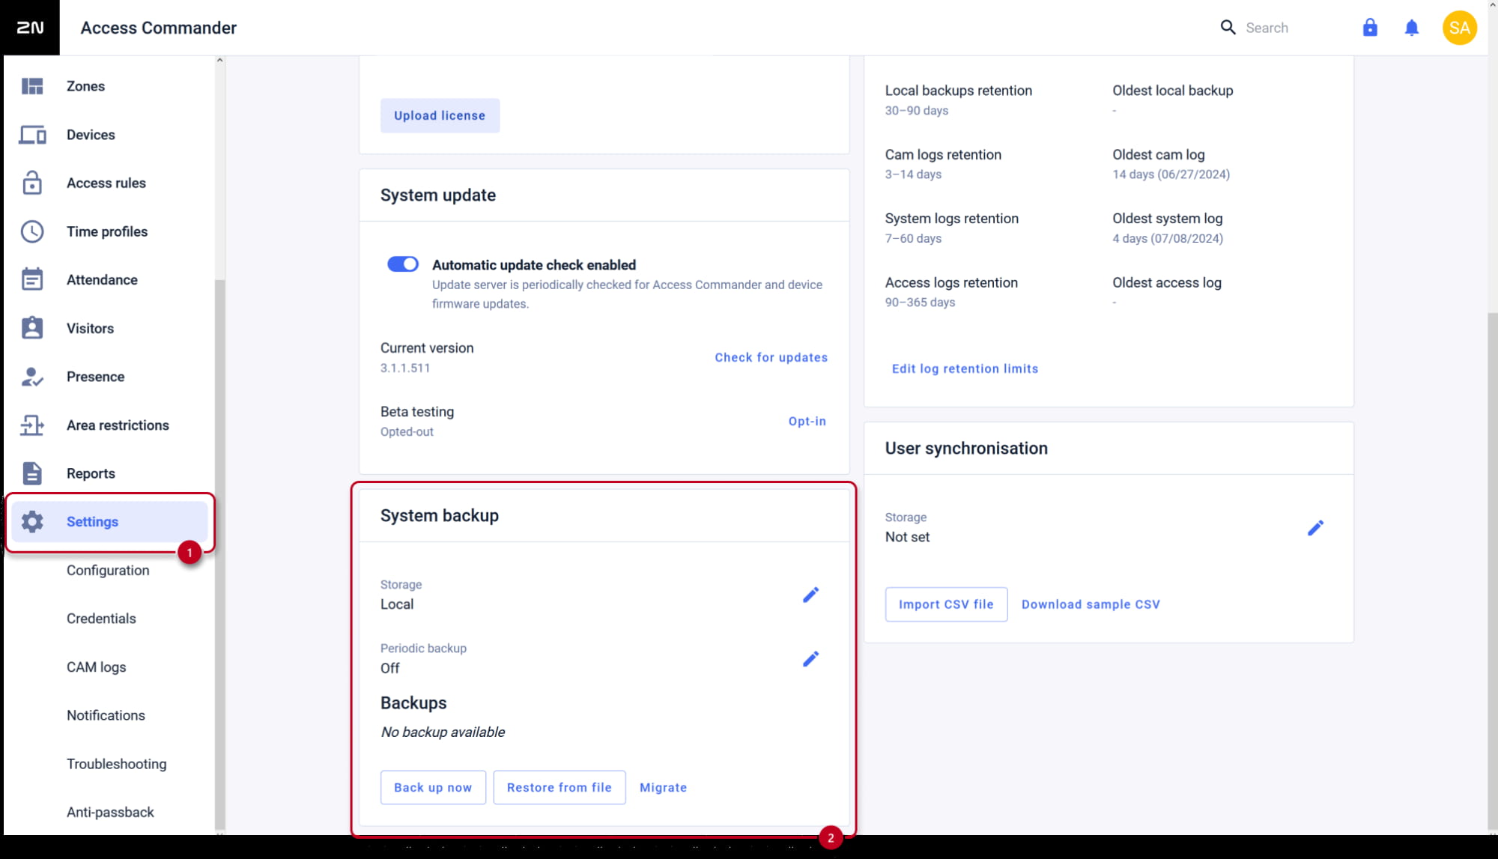Click the Visitors badge icon
Viewport: 1498px width, 859px height.
click(32, 328)
